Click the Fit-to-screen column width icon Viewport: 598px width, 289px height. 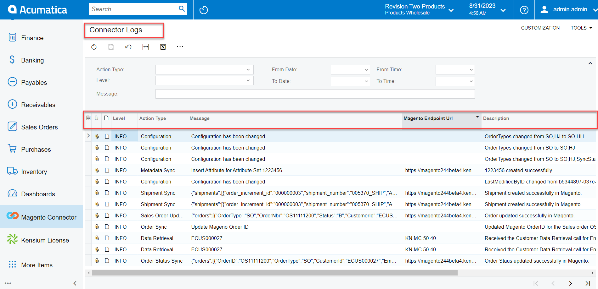[145, 46]
